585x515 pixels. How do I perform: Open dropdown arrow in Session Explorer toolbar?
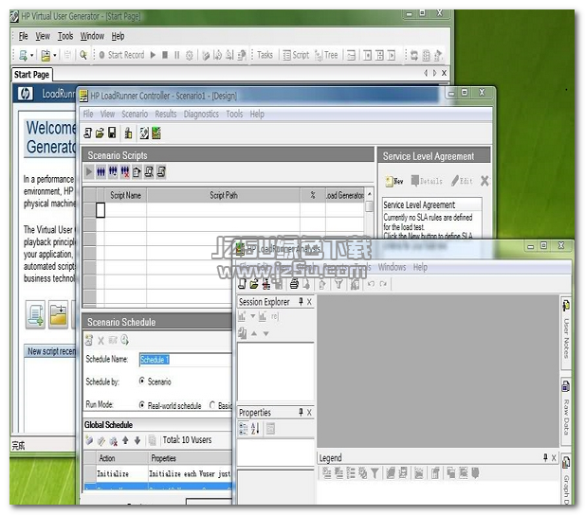(x=252, y=316)
